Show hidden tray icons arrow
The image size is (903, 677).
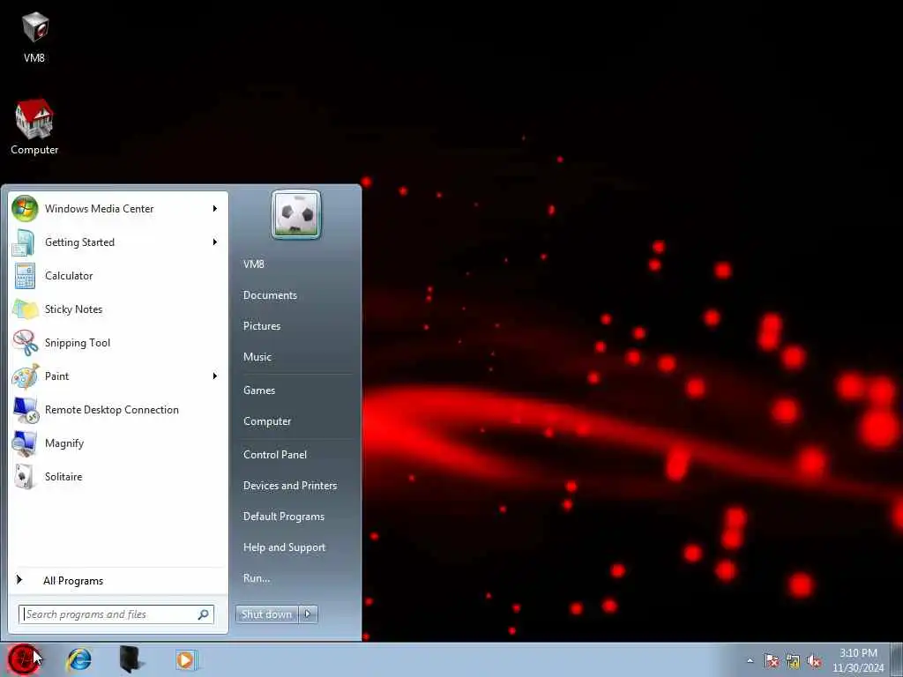click(x=750, y=661)
